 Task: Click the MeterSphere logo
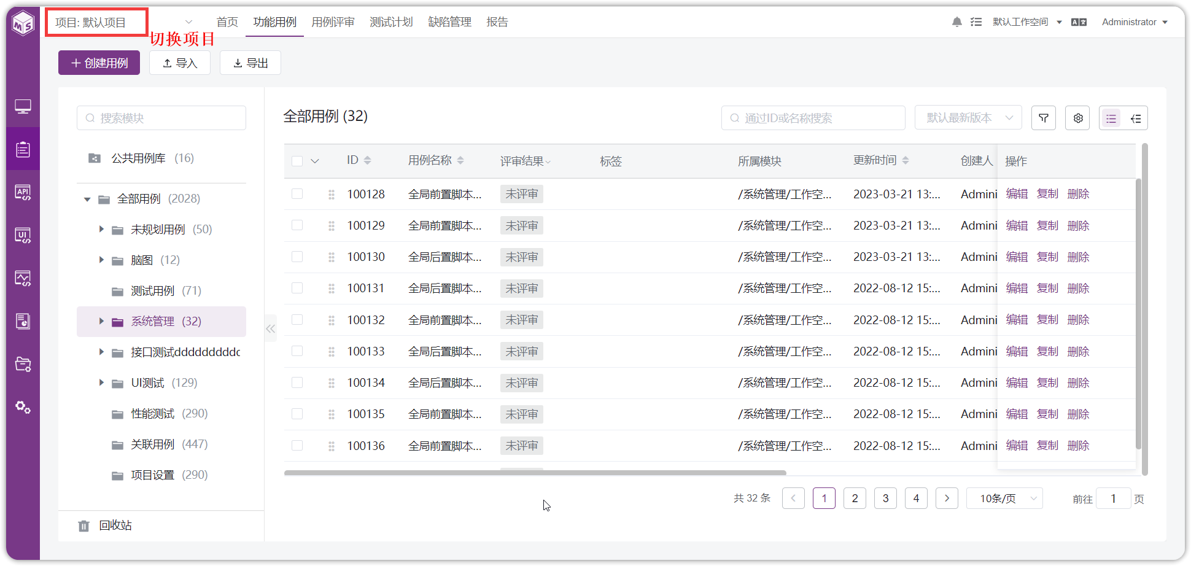click(x=23, y=23)
